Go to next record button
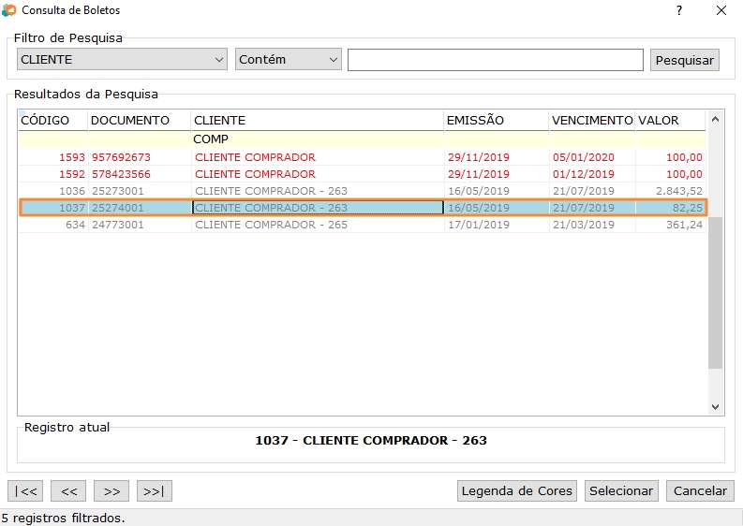The height and width of the screenshot is (526, 743). click(111, 490)
